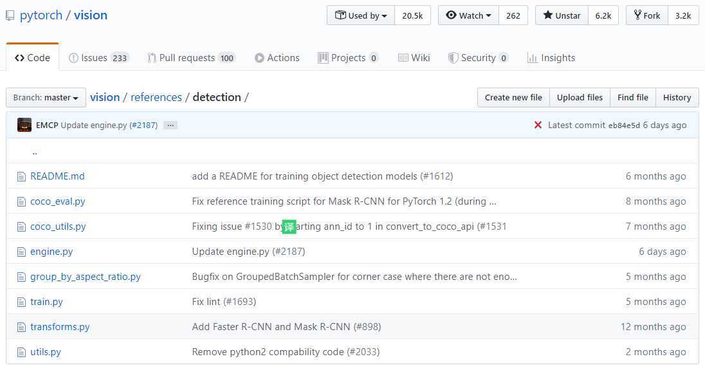Open the group_by_aspect_ratio.py file
Viewport: 705px width, 370px height.
[x=86, y=277]
